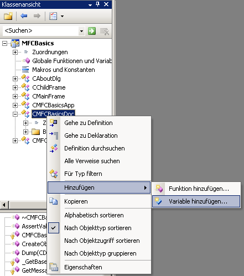244x276 pixels.
Task: Click the Funktion hinzufügen icon
Action: (x=159, y=189)
